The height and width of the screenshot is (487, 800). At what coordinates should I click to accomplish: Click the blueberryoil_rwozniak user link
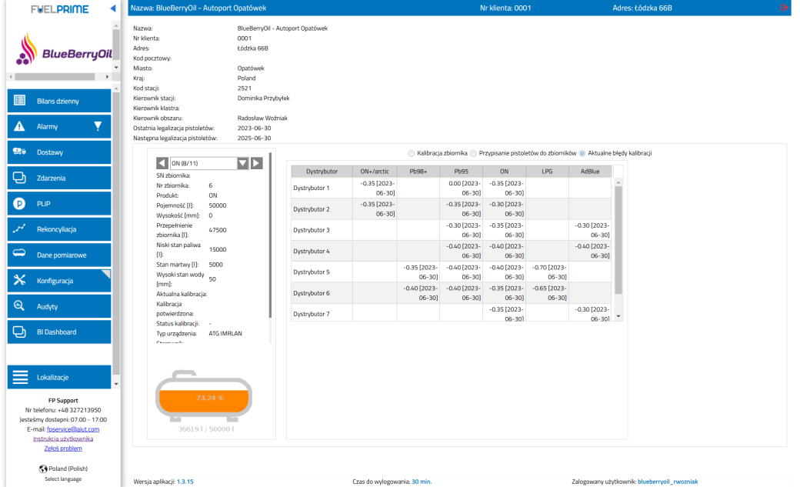(x=668, y=482)
